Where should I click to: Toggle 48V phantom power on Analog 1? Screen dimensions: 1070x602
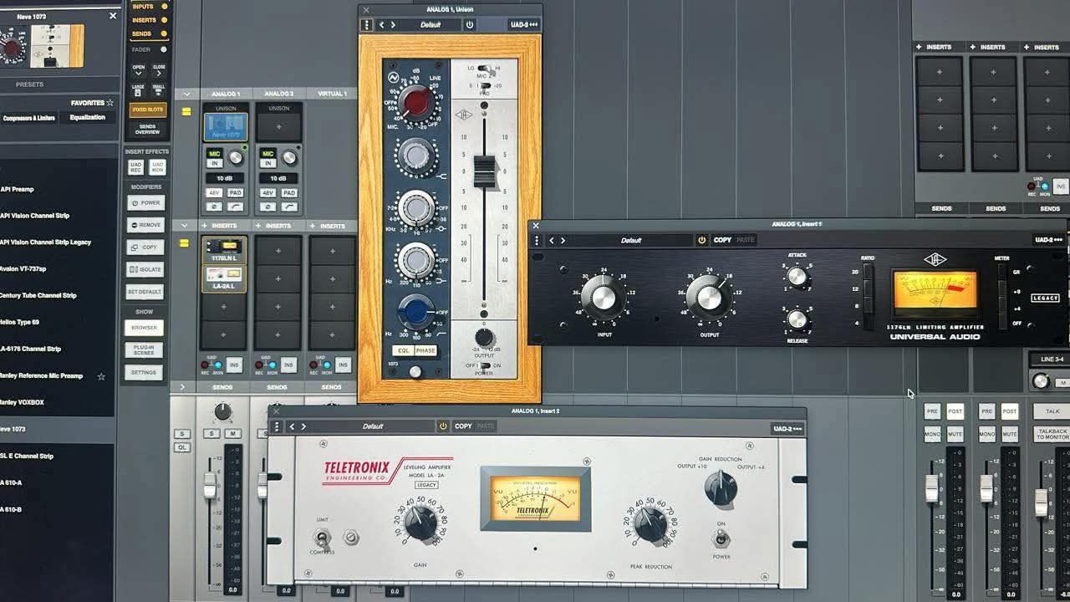click(215, 192)
